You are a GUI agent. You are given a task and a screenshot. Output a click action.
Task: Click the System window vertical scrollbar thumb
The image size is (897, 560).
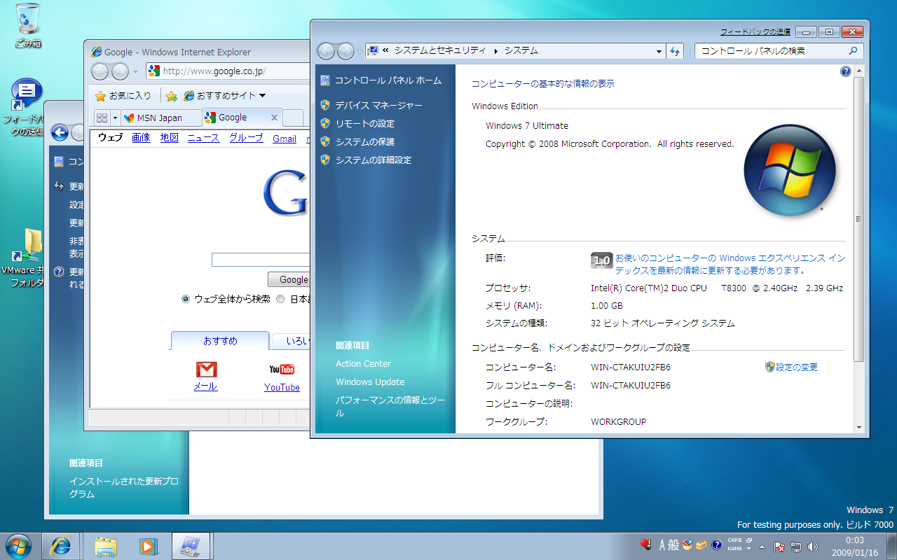[859, 219]
